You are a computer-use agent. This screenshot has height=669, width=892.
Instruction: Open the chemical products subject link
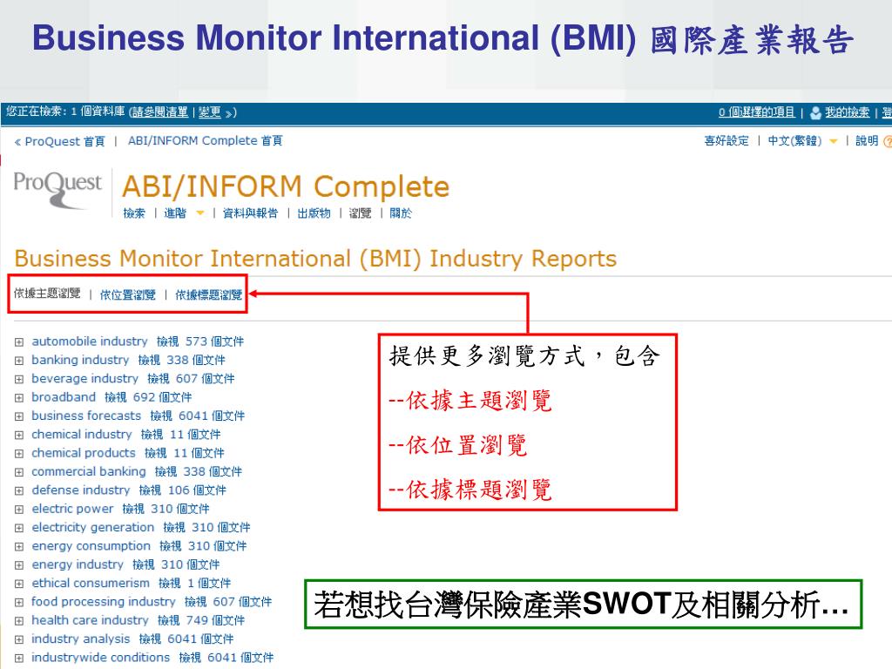(83, 453)
